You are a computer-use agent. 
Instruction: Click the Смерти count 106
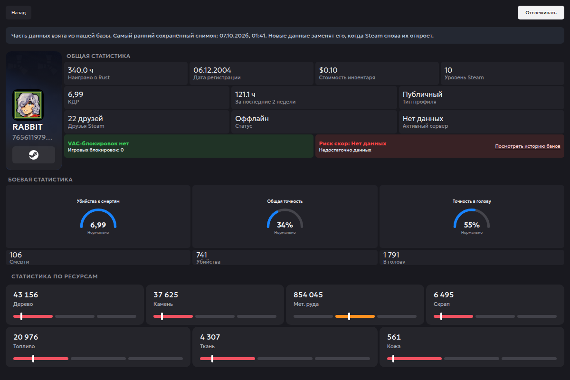coord(16,255)
